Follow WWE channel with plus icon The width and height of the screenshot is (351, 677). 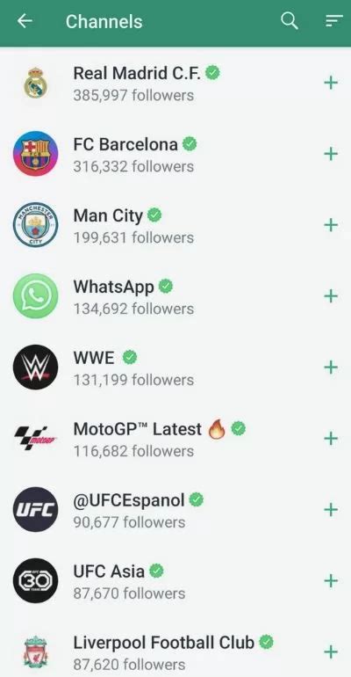click(331, 368)
